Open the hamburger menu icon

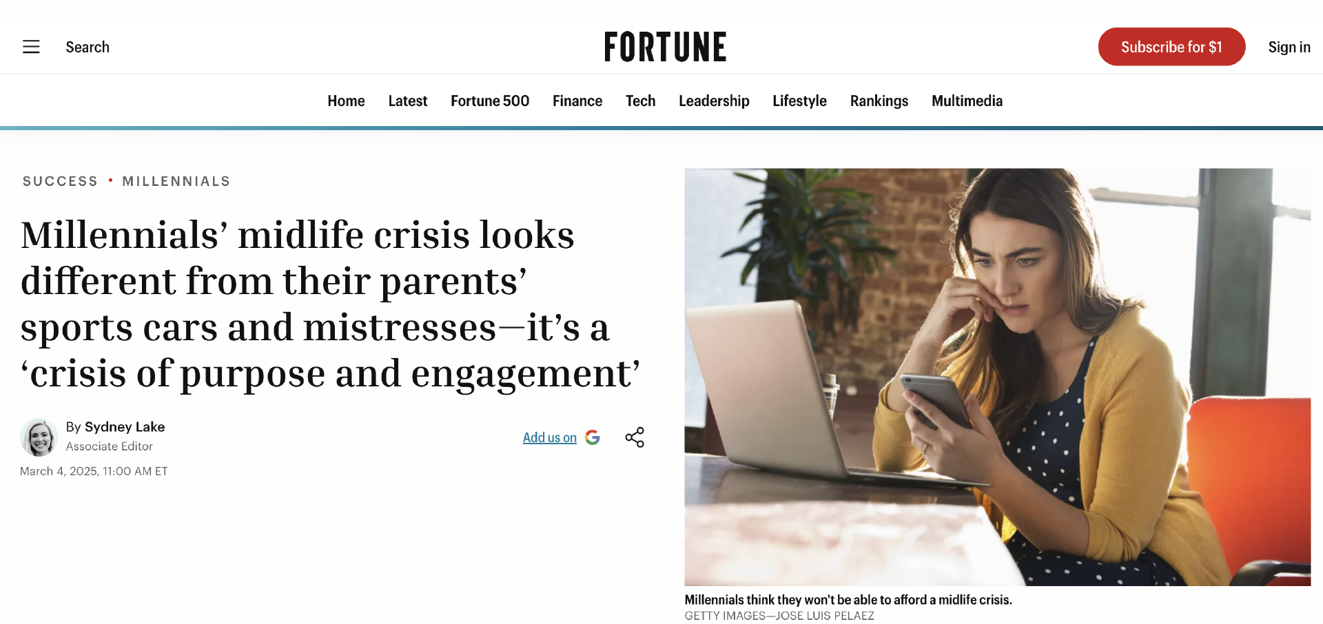tap(31, 47)
